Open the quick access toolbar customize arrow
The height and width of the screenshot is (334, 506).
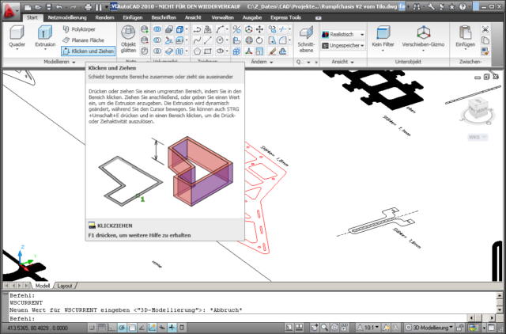[107, 7]
